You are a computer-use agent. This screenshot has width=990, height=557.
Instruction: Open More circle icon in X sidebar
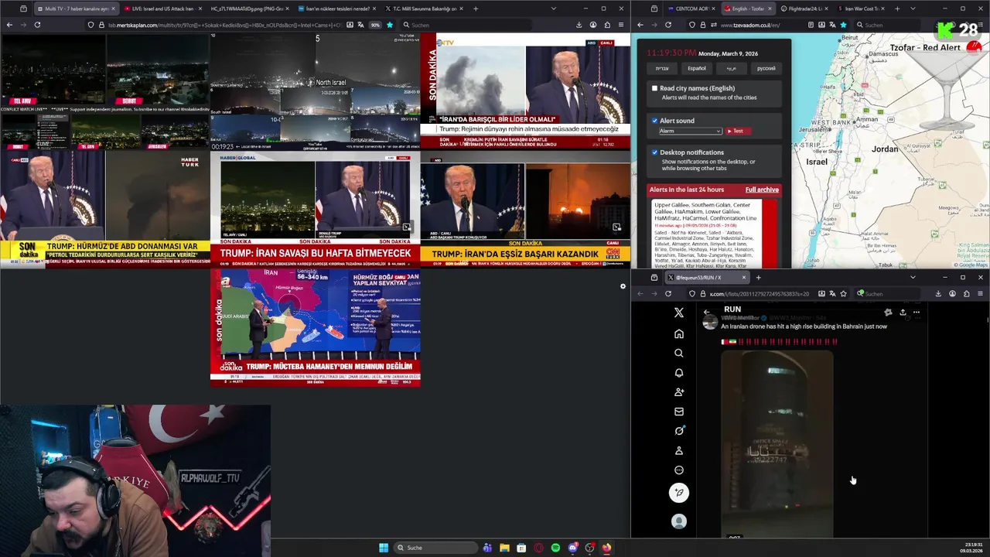pos(679,470)
